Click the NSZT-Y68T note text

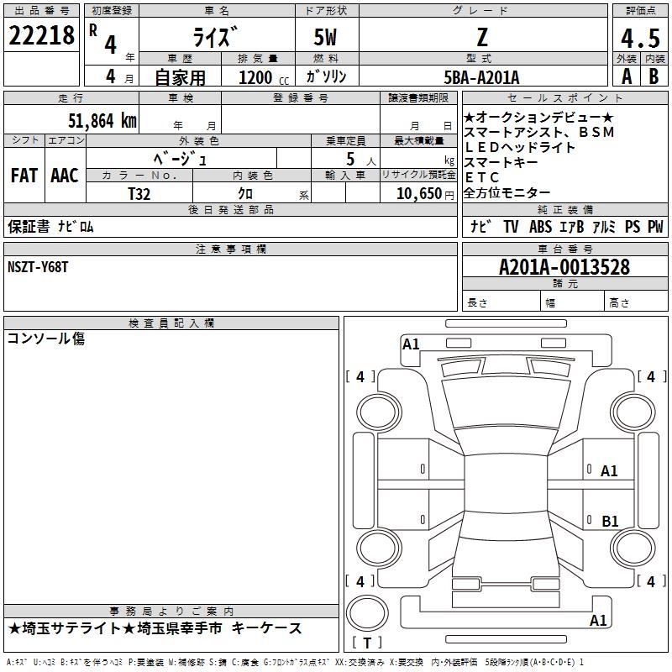[x=38, y=267]
